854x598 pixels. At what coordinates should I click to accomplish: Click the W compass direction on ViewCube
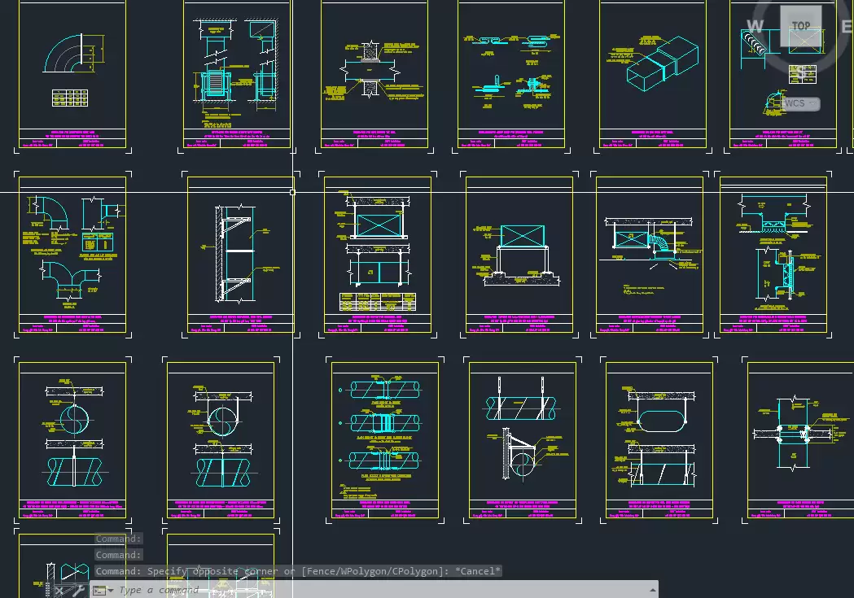[755, 26]
